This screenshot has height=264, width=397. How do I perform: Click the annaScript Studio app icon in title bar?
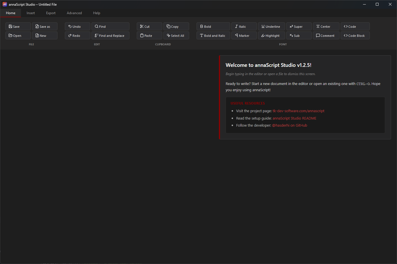(5, 4)
